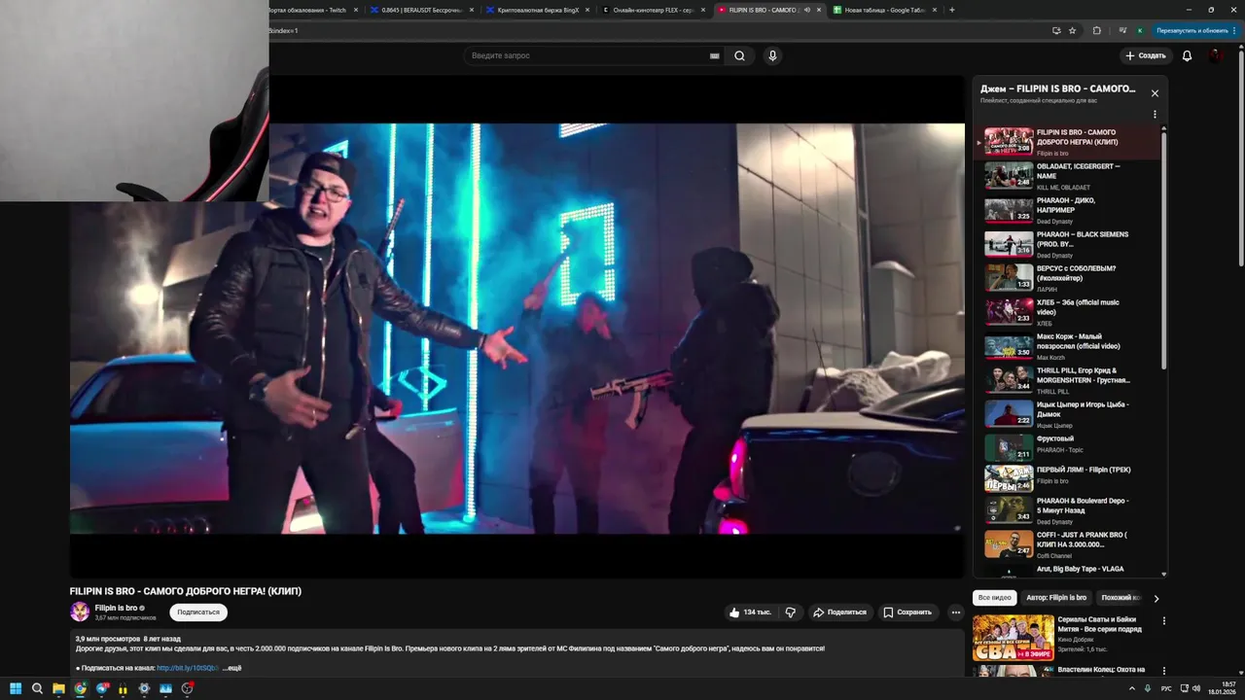Like the video with 134 тыс.

click(x=750, y=612)
